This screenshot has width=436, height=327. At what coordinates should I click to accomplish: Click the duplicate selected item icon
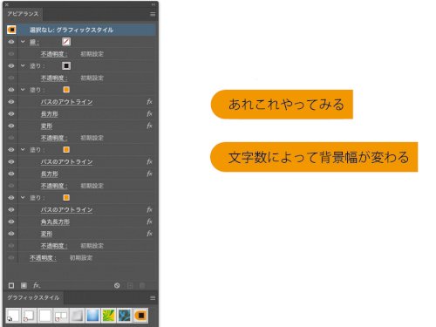click(x=130, y=285)
